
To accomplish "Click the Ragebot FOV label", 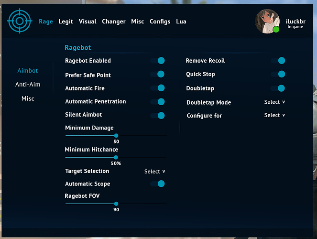I will pyautogui.click(x=82, y=196).
